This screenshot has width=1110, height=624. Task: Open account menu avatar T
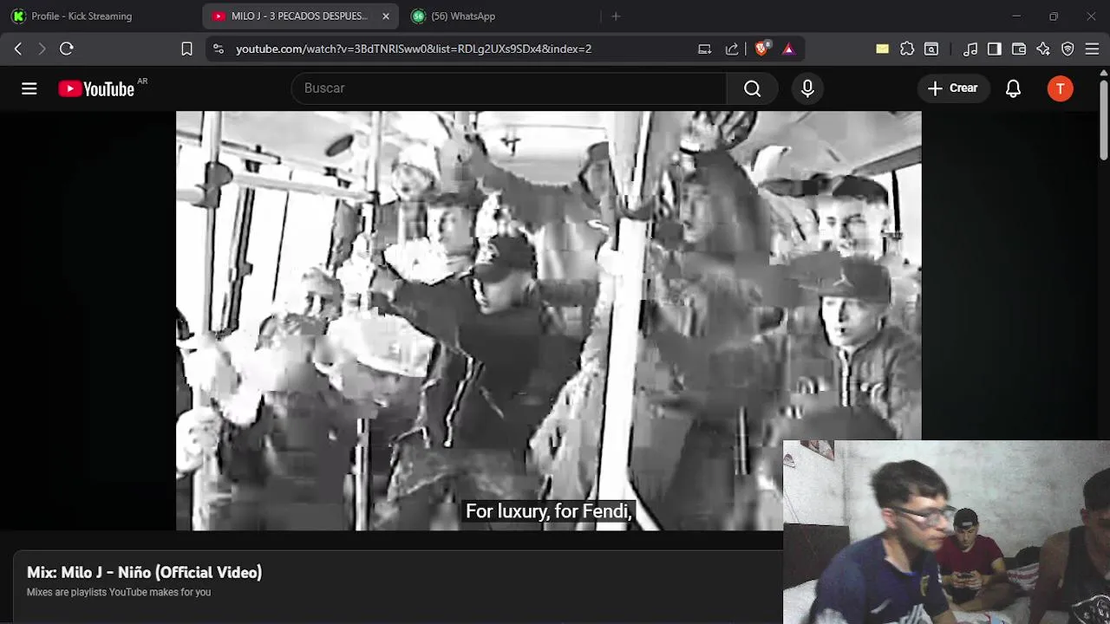click(x=1060, y=88)
